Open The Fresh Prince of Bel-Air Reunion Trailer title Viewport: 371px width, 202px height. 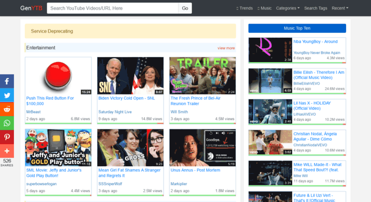pyautogui.click(x=195, y=101)
